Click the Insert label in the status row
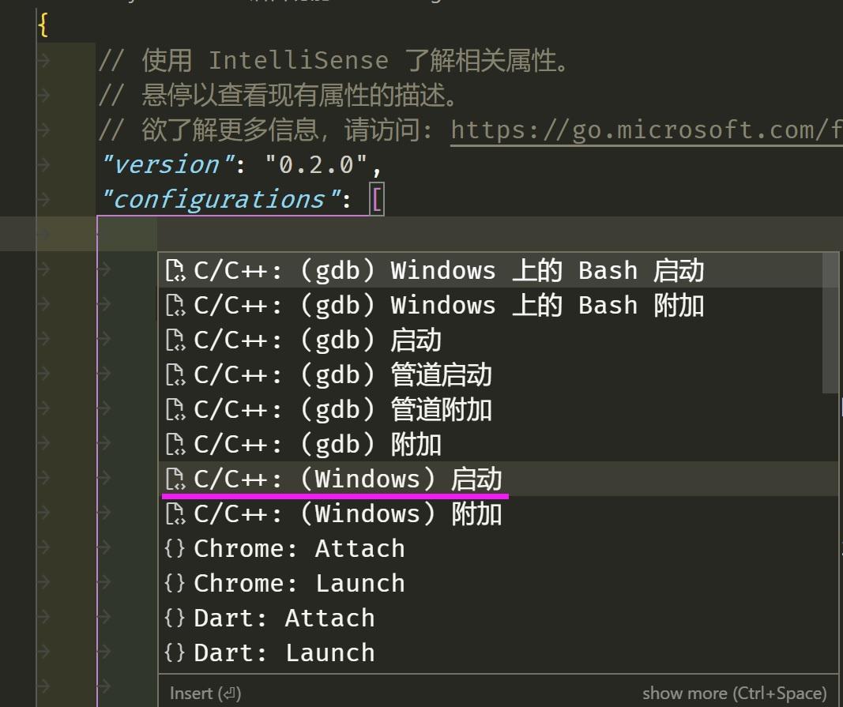 click(x=205, y=693)
